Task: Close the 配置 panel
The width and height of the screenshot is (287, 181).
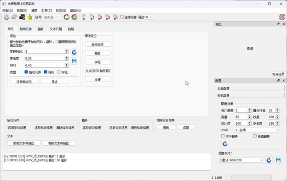Action: [x=284, y=80]
